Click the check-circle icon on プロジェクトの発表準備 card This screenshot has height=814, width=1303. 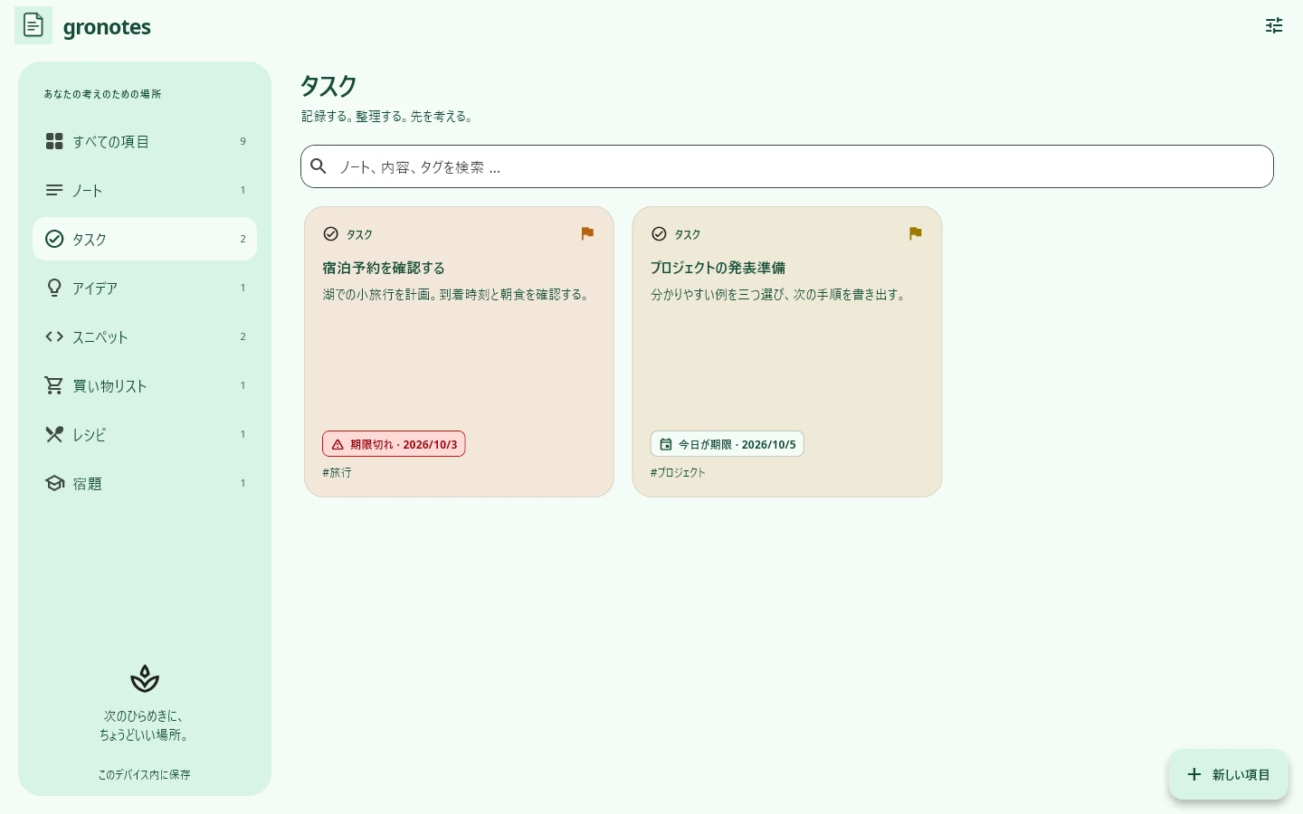click(x=659, y=234)
